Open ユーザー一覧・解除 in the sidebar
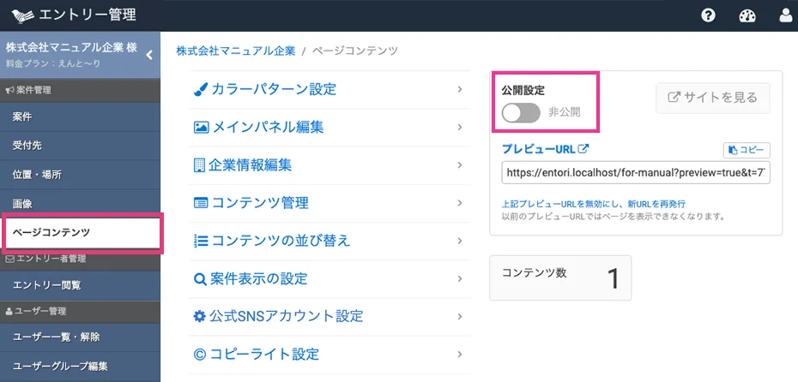This screenshot has height=382, width=798. tap(80, 337)
